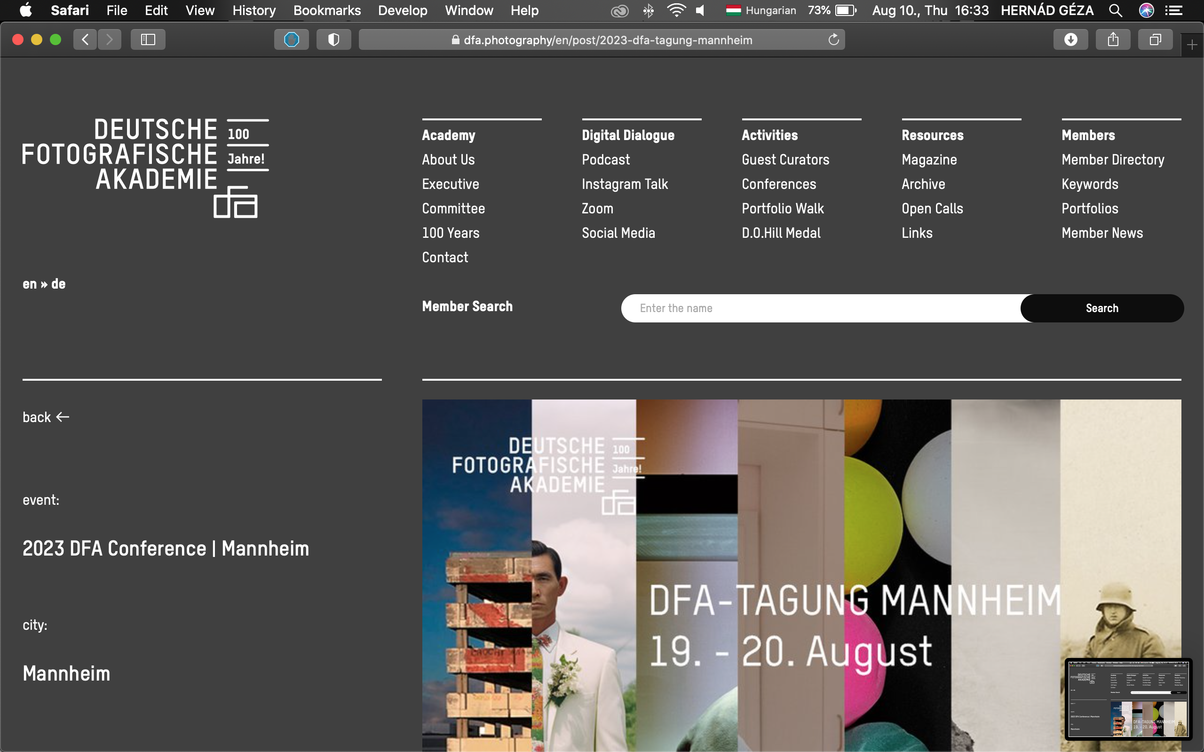Open the Bookmarks menu
This screenshot has width=1204, height=752.
point(327,10)
